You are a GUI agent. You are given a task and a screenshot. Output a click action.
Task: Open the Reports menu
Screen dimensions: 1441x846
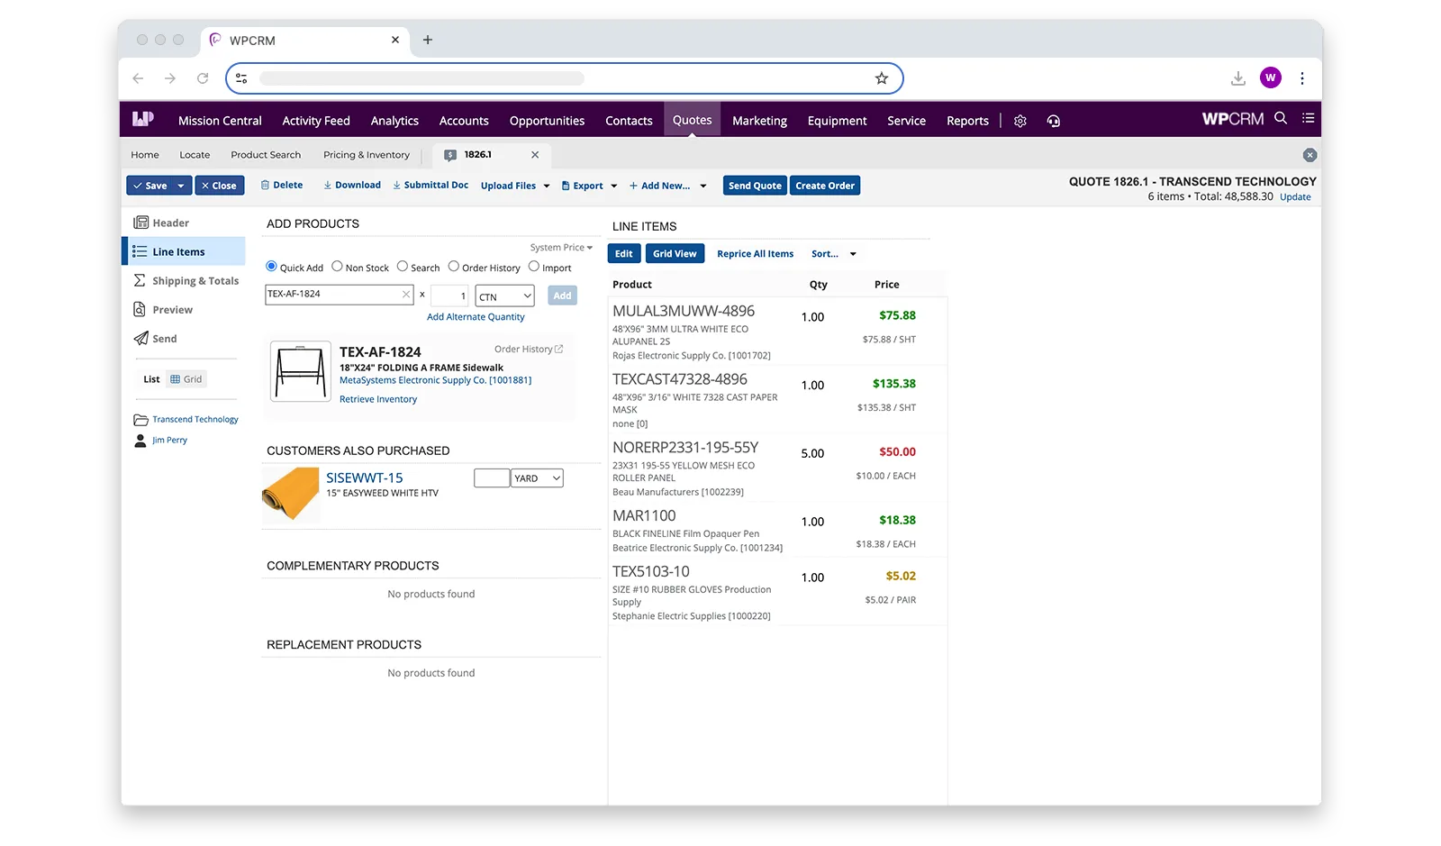coord(967,121)
